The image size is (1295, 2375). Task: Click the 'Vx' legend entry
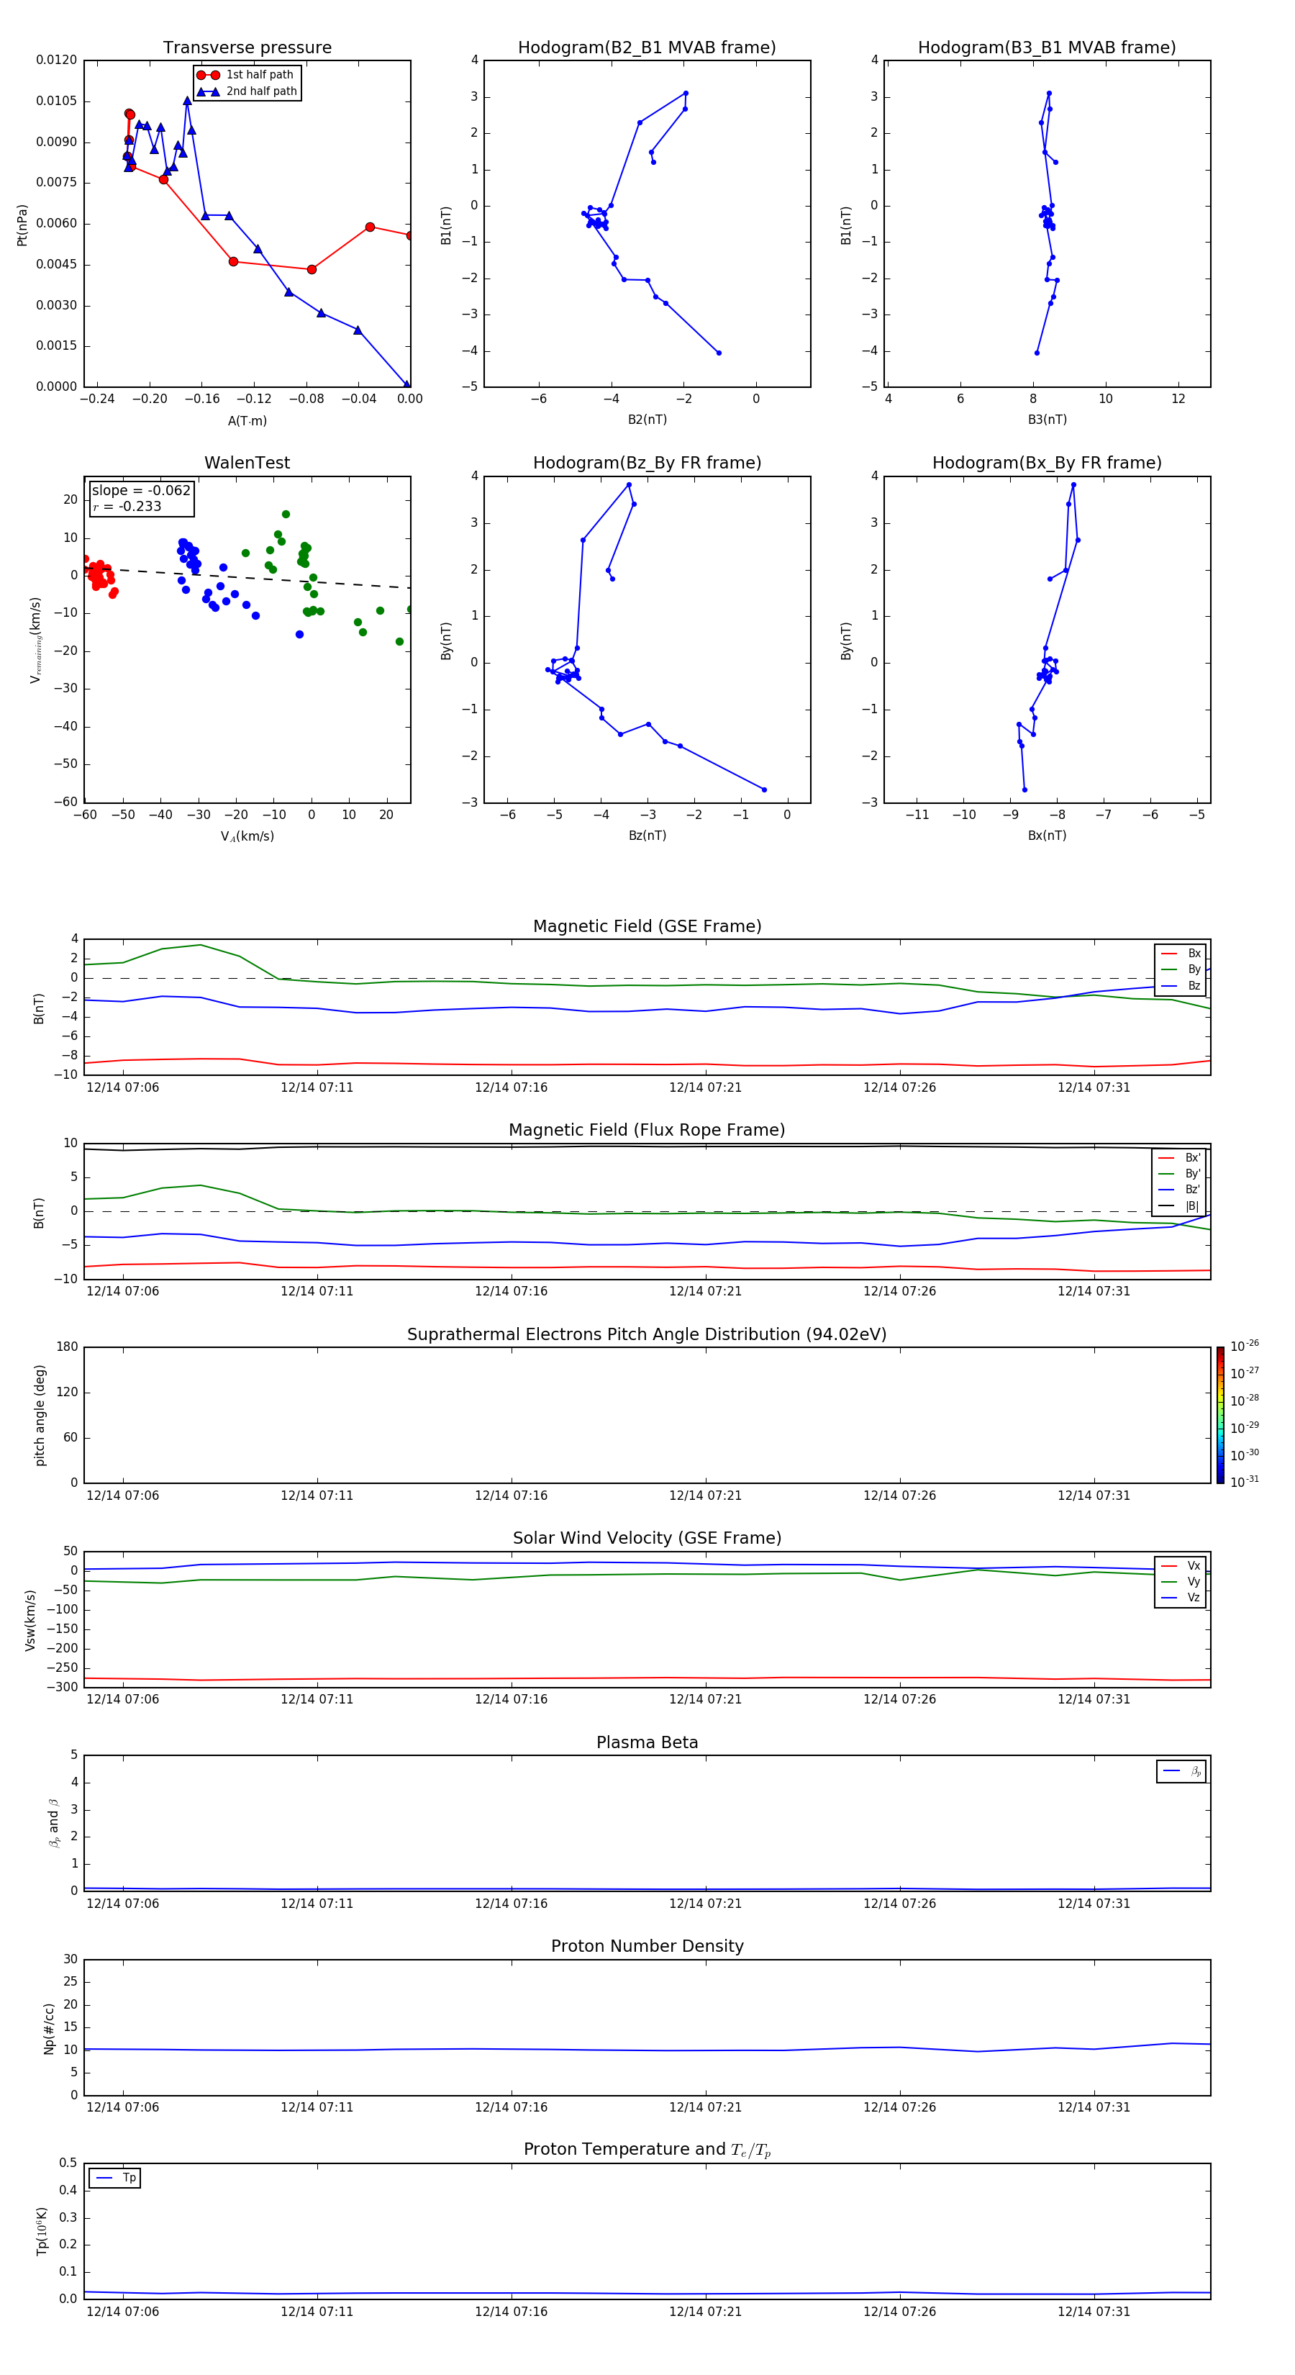(x=1181, y=1565)
